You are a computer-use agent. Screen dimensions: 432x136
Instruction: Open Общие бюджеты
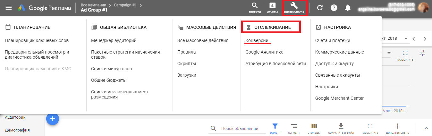tap(109, 80)
